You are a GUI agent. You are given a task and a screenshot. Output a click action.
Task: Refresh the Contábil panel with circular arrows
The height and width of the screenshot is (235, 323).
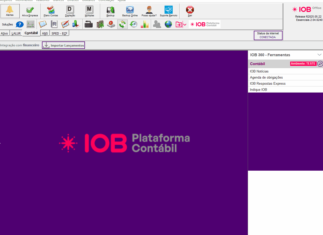tap(320, 64)
